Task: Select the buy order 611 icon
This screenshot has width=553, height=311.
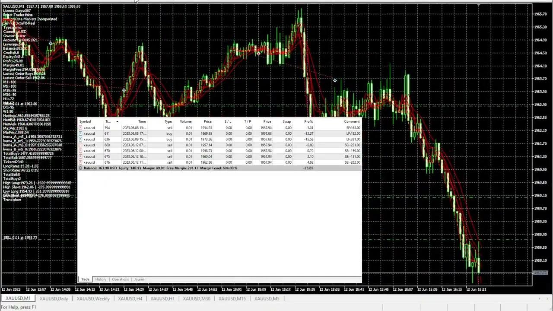Action: click(x=80, y=133)
